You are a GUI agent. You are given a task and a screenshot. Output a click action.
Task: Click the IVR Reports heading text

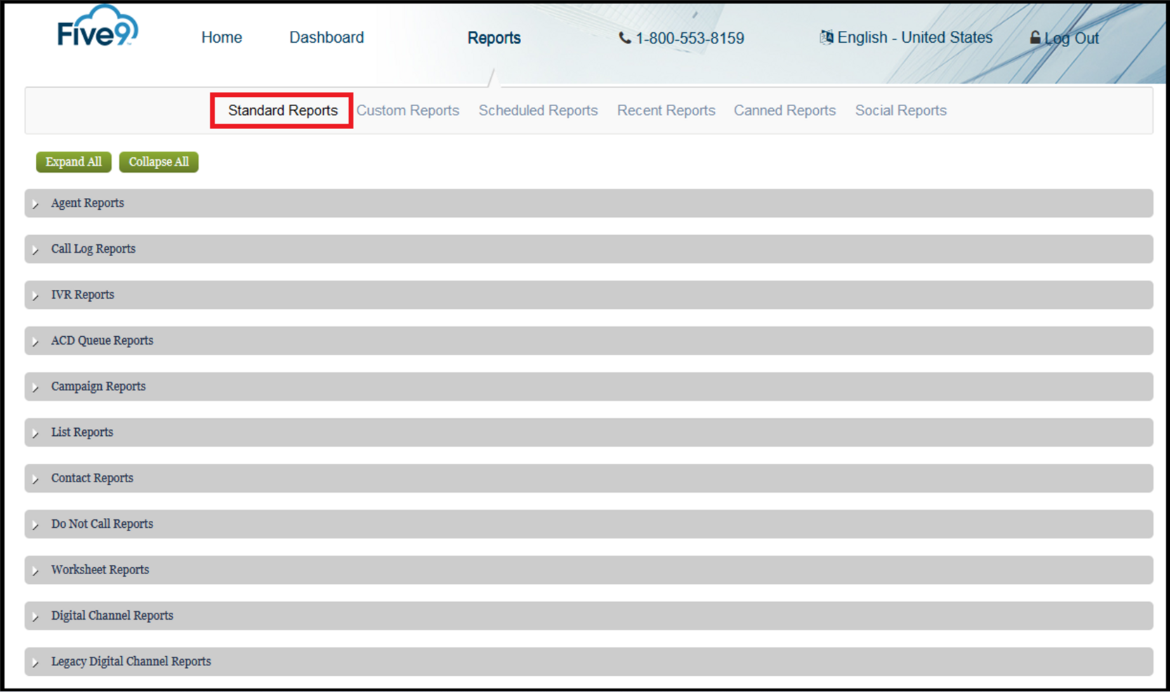pyautogui.click(x=82, y=295)
